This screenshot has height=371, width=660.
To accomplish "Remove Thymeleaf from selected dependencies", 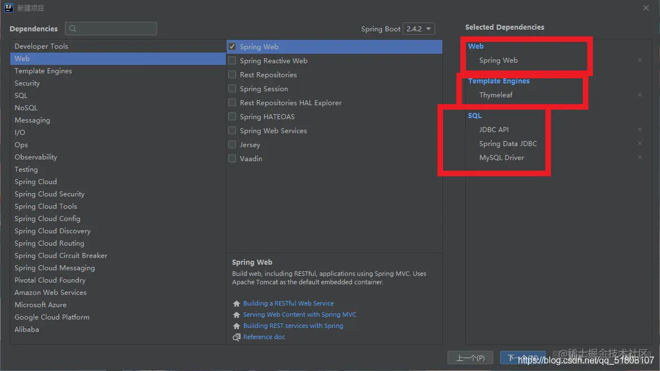I will pos(639,95).
